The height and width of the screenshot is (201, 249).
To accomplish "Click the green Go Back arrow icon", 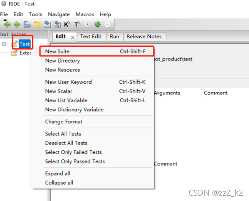I will pos(7,25).
